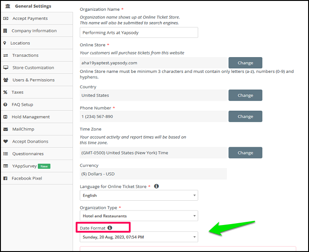Click Change button for Online Store
This screenshot has width=309, height=252.
[x=245, y=63]
